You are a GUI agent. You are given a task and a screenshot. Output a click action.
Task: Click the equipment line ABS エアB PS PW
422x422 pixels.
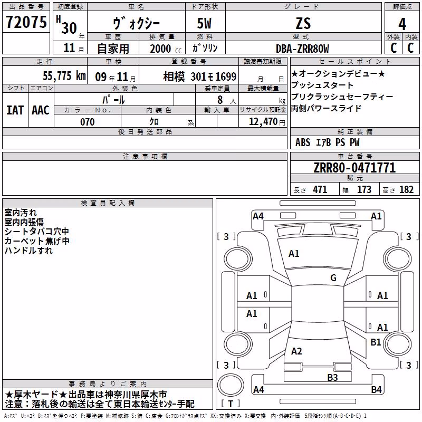coord(327,142)
